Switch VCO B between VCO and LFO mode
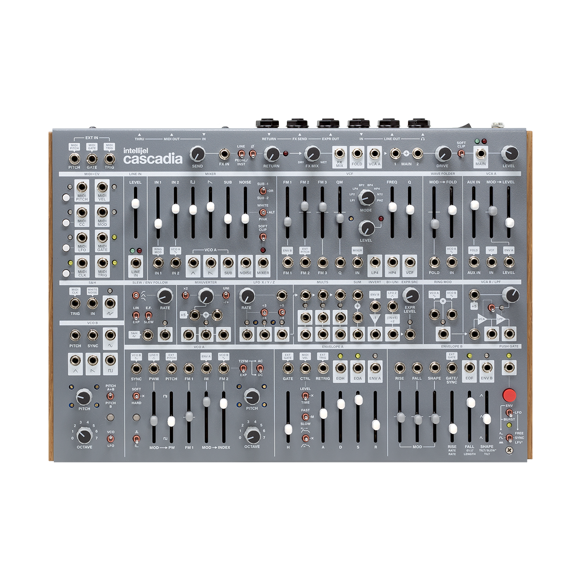The height and width of the screenshot is (581, 581). pos(110,439)
